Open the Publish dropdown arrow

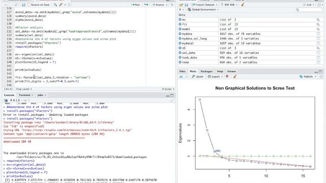(315, 77)
